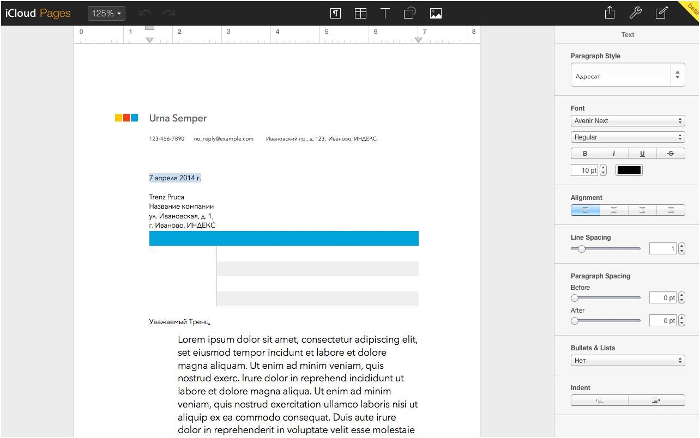The height and width of the screenshot is (438, 700).
Task: Toggle italic formatting
Action: [613, 154]
